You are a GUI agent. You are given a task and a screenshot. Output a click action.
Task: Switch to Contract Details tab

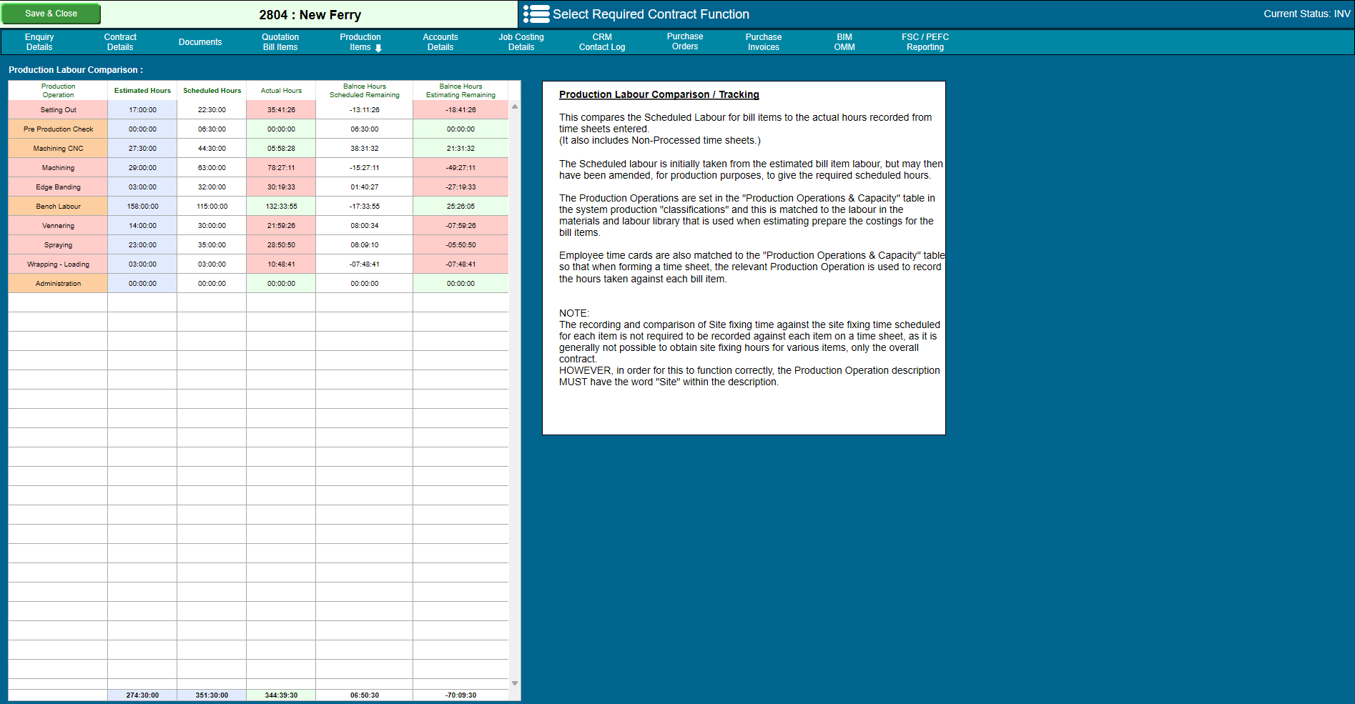tap(120, 42)
